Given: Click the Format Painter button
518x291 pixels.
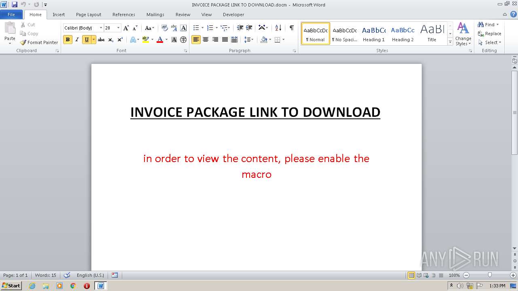Looking at the screenshot, I should point(39,42).
